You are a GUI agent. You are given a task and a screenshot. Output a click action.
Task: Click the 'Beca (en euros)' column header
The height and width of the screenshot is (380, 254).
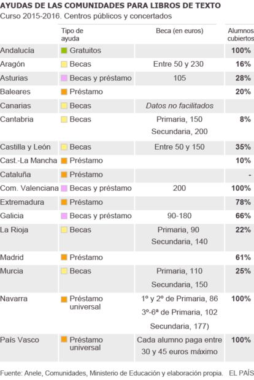[x=180, y=31]
